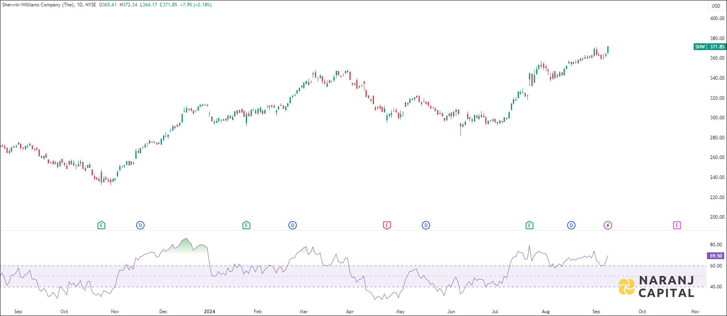727x316 pixels.
Task: Click the 2024 label on the time axis
Action: 209,311
